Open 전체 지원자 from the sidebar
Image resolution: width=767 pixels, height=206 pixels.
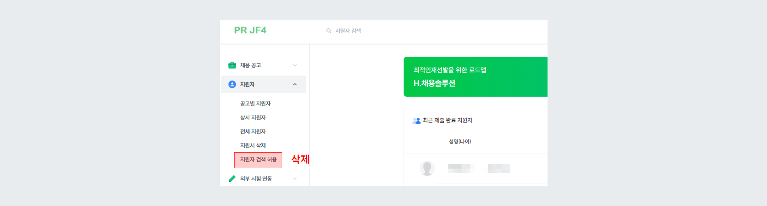(x=254, y=131)
